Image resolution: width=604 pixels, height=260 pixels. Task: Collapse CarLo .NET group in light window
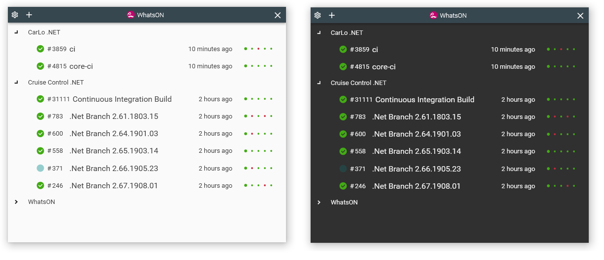pos(16,32)
